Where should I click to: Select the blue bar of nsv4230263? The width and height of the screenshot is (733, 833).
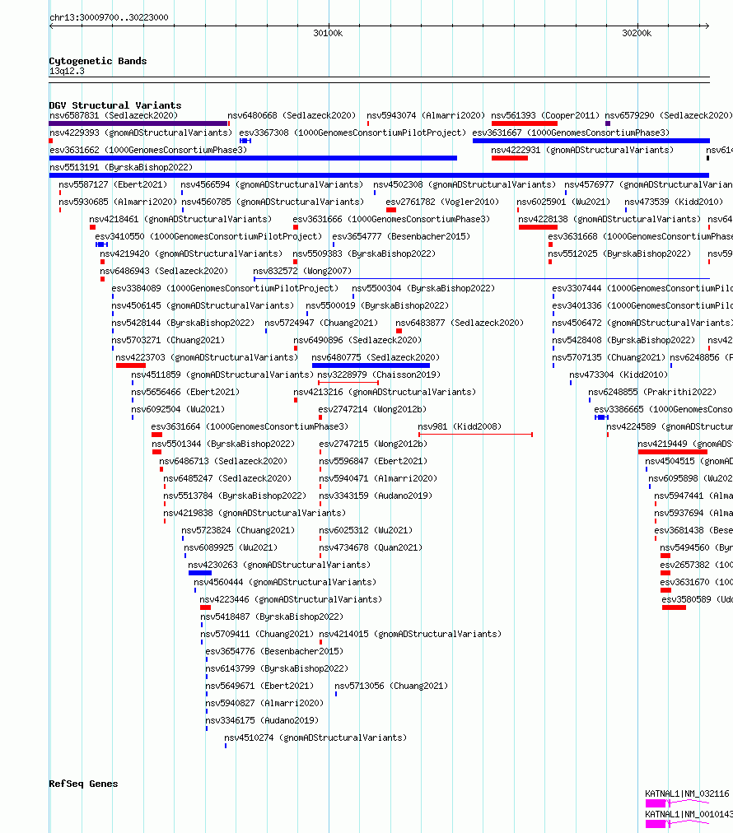(x=200, y=573)
